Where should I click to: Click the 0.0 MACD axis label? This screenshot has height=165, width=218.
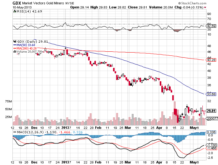pyautogui.click(x=210, y=135)
